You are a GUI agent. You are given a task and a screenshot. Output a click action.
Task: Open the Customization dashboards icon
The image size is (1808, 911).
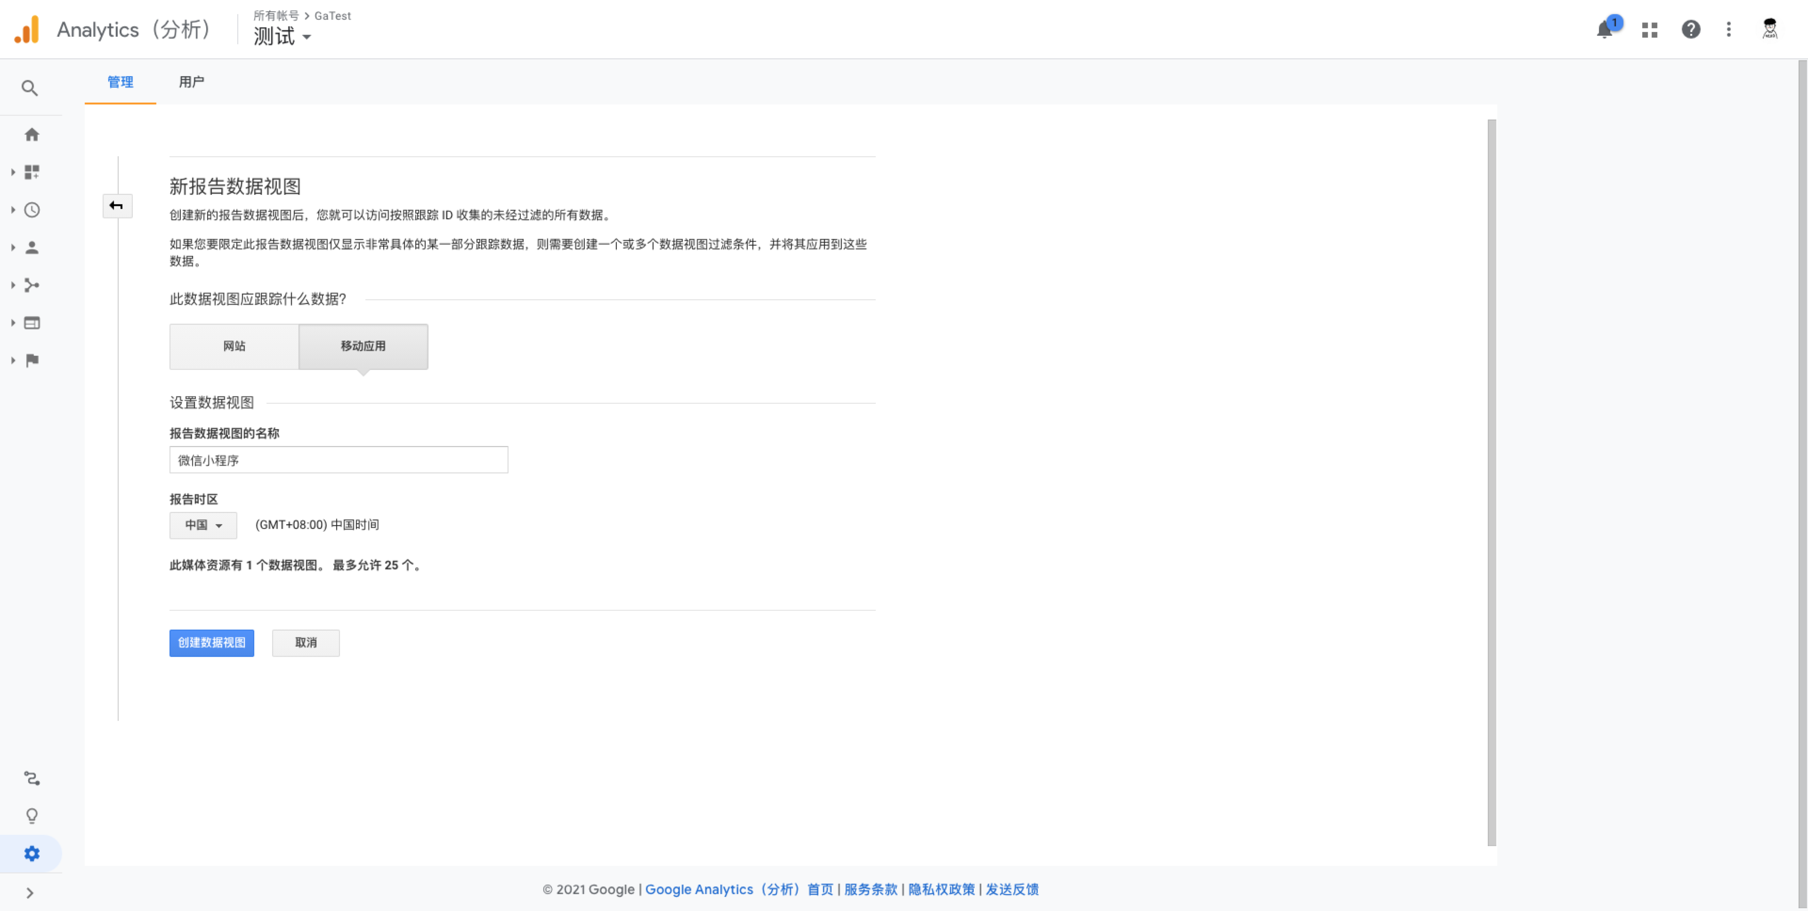[32, 172]
